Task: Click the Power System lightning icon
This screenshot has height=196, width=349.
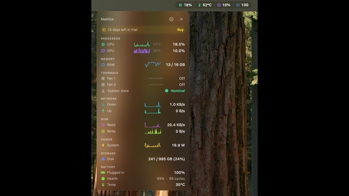Action: click(103, 145)
